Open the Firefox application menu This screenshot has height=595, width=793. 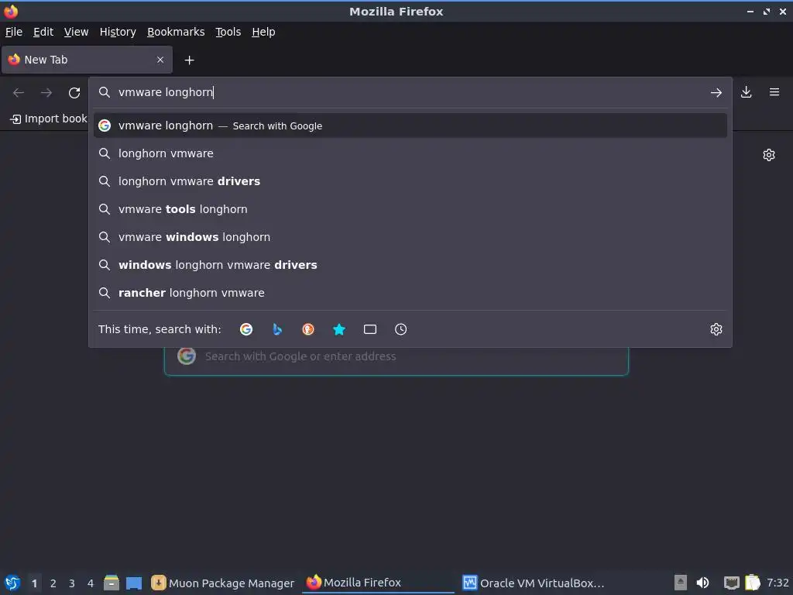tap(774, 92)
